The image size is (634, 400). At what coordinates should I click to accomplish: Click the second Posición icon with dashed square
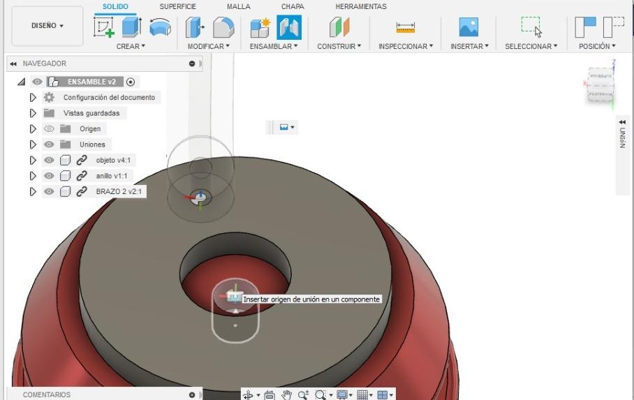coord(613,27)
